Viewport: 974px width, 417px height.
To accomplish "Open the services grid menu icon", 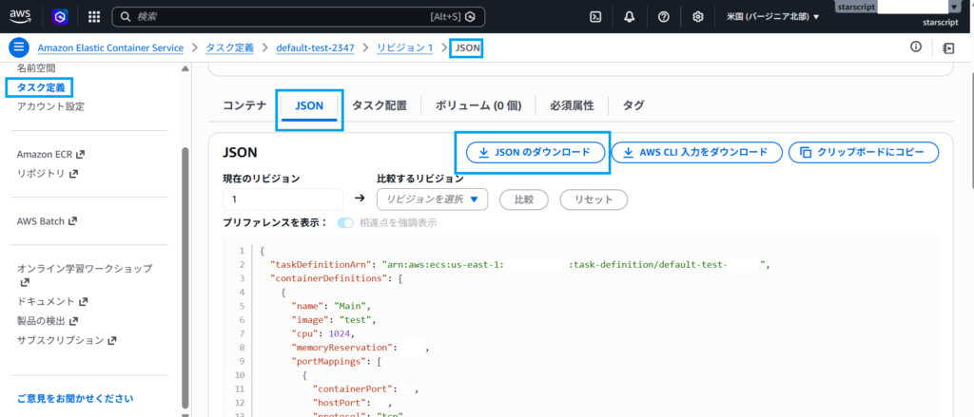I will point(94,16).
